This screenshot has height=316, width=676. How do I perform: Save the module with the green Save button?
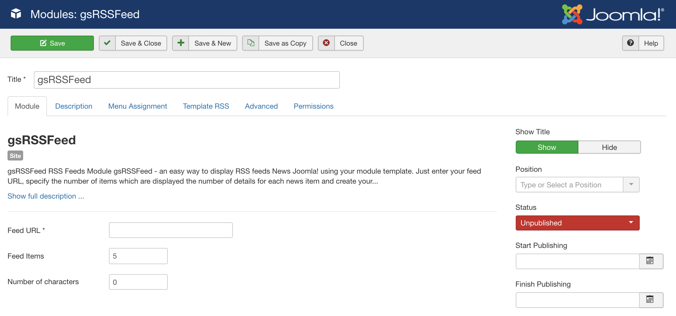pyautogui.click(x=52, y=43)
